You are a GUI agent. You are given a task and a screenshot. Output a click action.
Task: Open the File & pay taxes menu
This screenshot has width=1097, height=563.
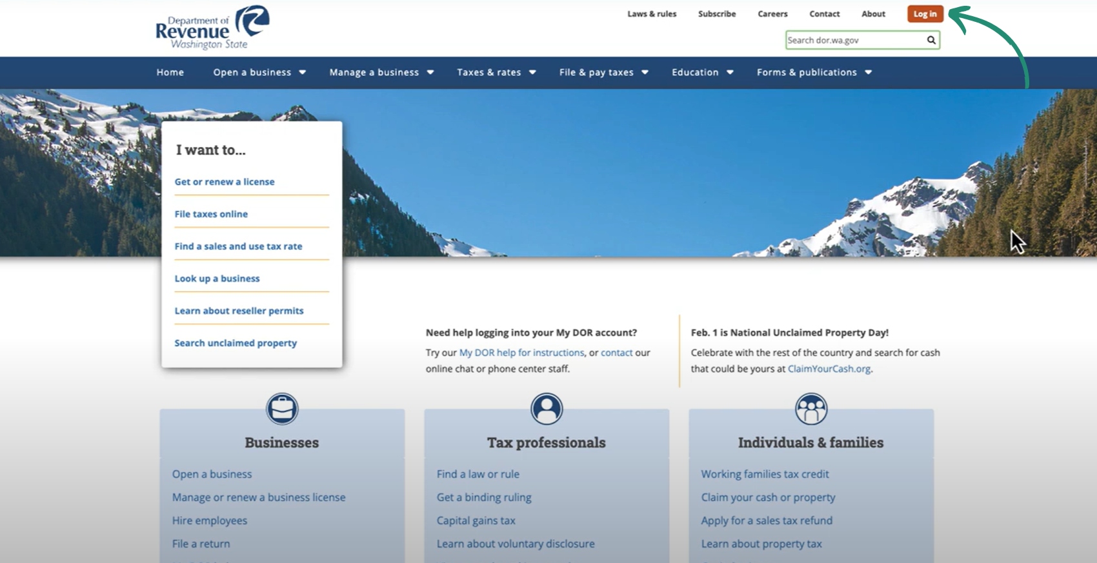click(596, 72)
